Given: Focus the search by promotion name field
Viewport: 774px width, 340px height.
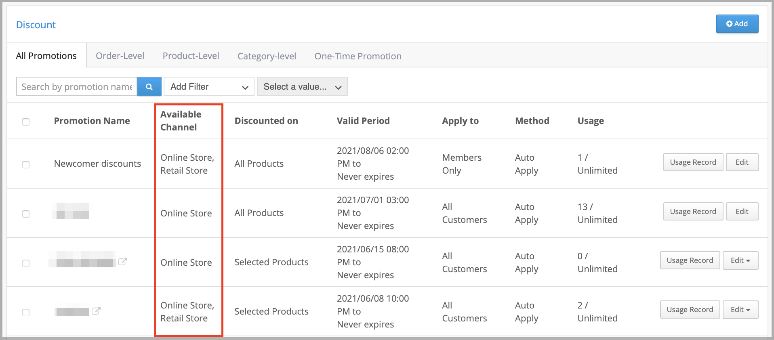Looking at the screenshot, I should coord(77,87).
